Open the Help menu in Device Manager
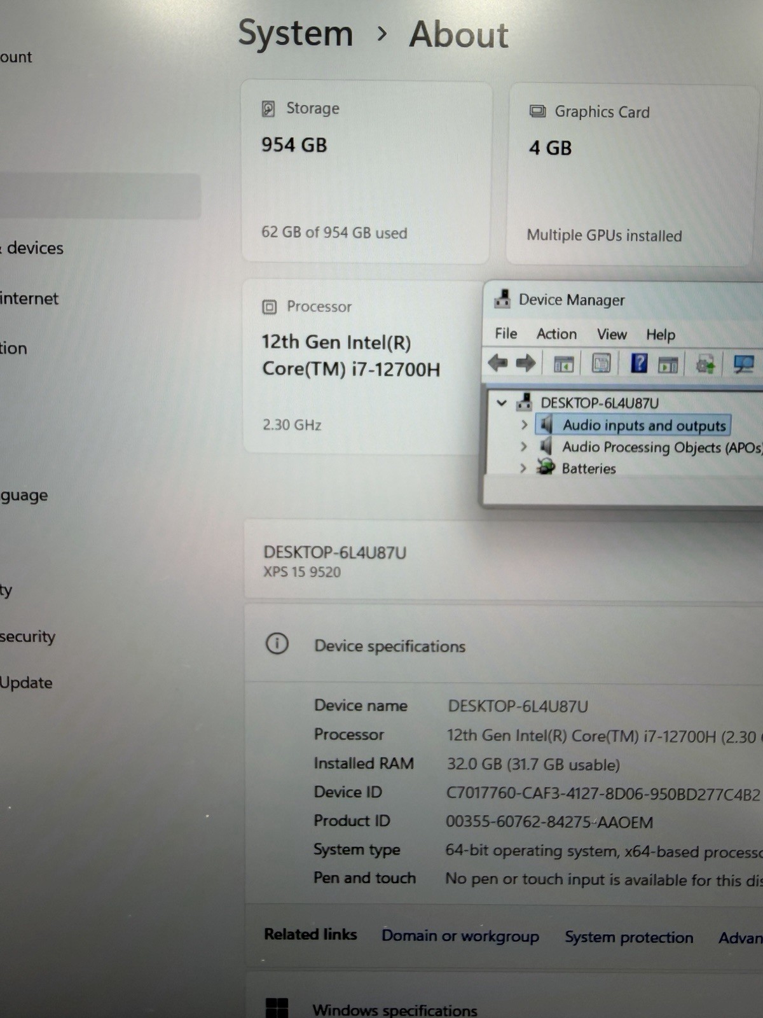The image size is (763, 1018). point(661,335)
